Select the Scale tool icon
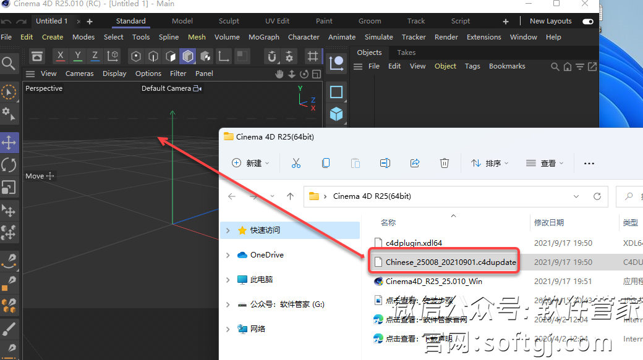Image resolution: width=643 pixels, height=360 pixels. [9, 187]
